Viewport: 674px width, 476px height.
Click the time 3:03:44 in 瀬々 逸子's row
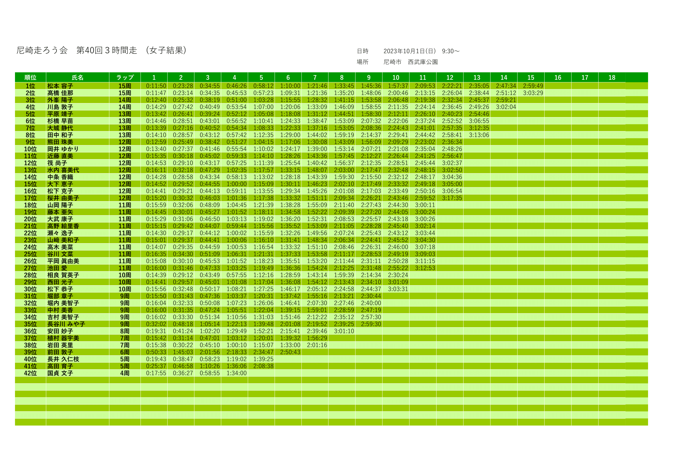[x=425, y=233]
